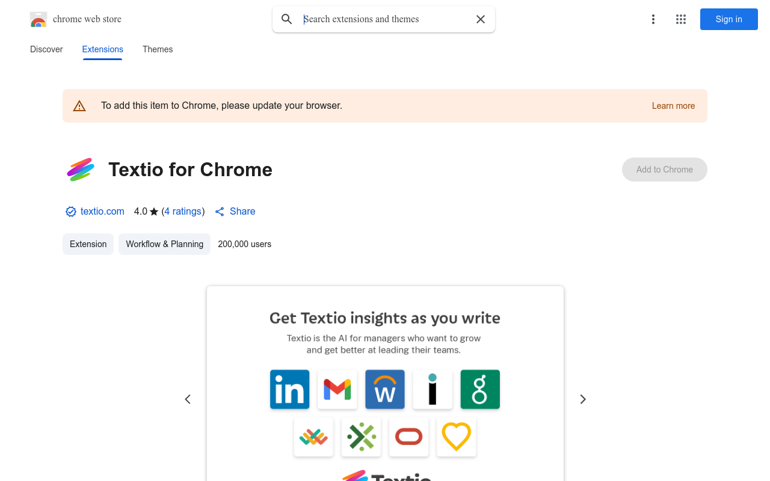Go to the Themes tab
Image resolution: width=770 pixels, height=481 pixels.
[158, 49]
